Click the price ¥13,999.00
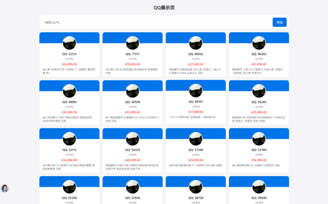Viewport: 328px width, 204px height. (132, 112)
